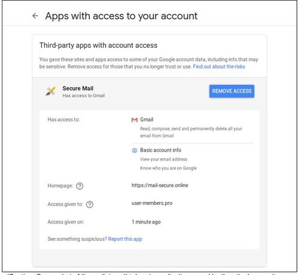Go back using the arrow icon
The height and width of the screenshot is (275, 300).
tap(35, 16)
